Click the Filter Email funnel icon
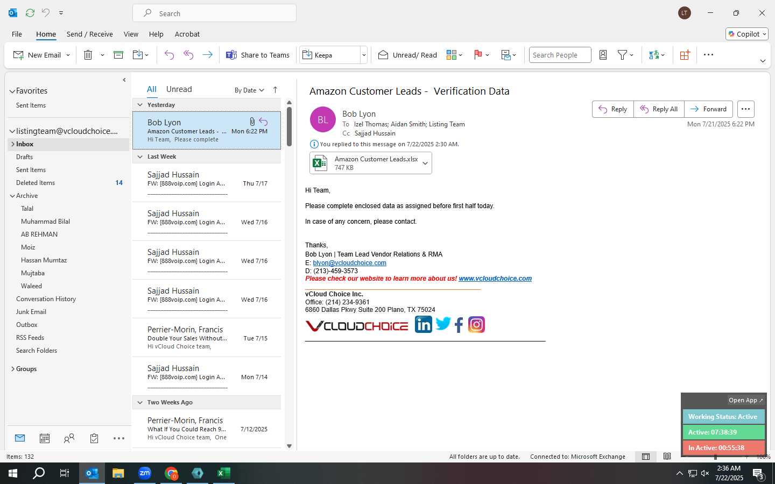The width and height of the screenshot is (775, 484). (622, 55)
